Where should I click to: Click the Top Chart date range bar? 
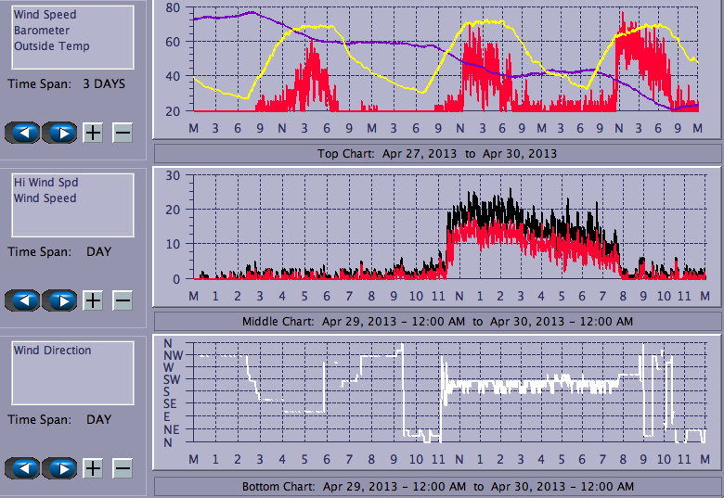point(437,153)
